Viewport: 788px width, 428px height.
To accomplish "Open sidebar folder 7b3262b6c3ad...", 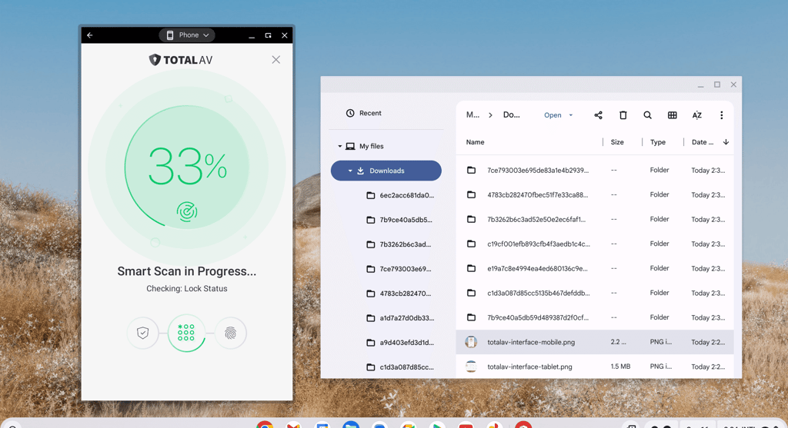I will (x=400, y=244).
